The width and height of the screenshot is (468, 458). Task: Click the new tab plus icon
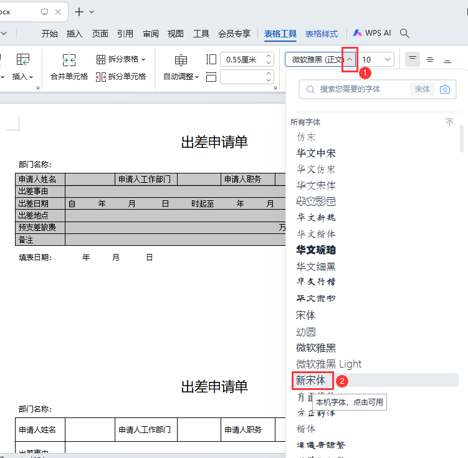(x=79, y=12)
